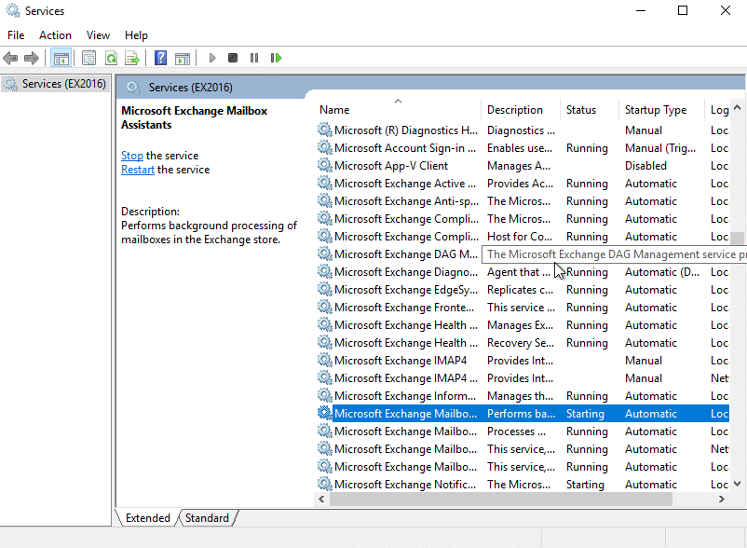Sort services by the Name column header
Image resolution: width=747 pixels, height=548 pixels.
[x=334, y=110]
